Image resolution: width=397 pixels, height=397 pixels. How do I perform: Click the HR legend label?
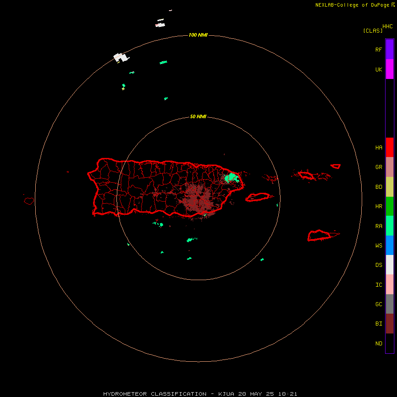(x=378, y=206)
